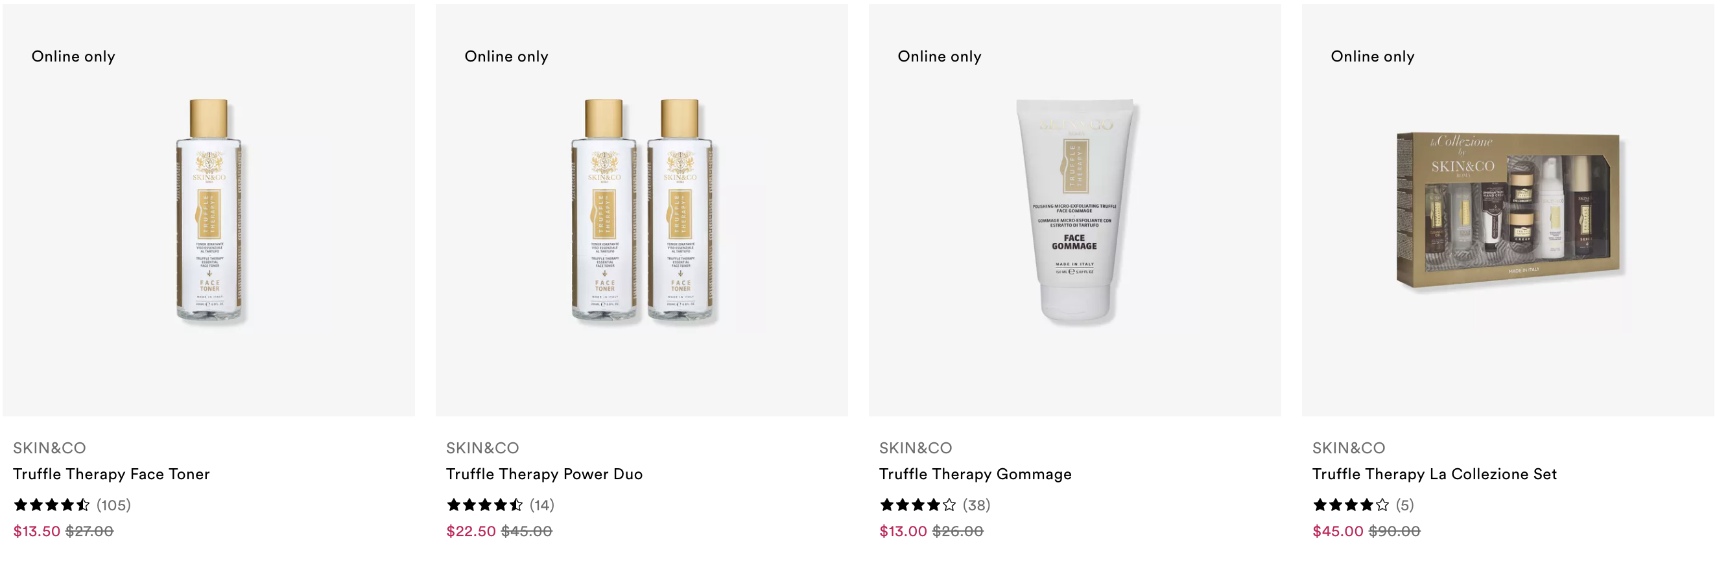This screenshot has height=566, width=1717.
Task: Open the La Collezione Set box image
Action: 1508,210
